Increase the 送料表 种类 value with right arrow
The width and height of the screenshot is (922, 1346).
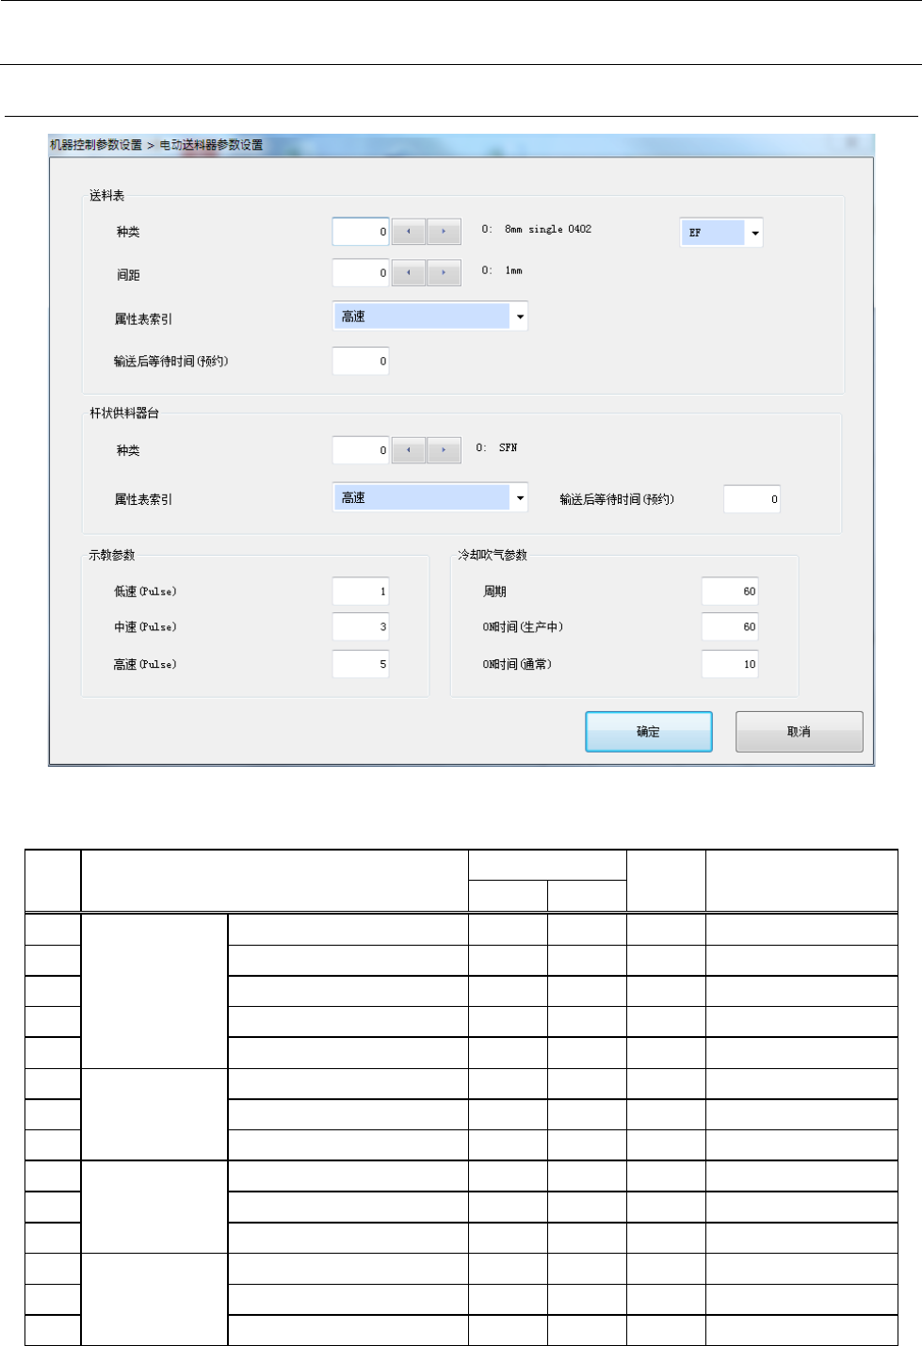tap(444, 232)
